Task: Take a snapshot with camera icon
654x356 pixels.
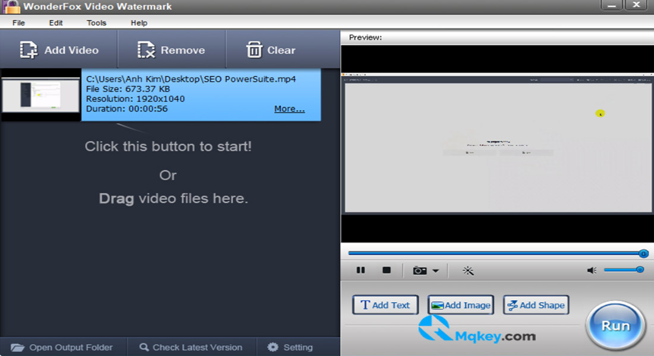Action: 420,271
